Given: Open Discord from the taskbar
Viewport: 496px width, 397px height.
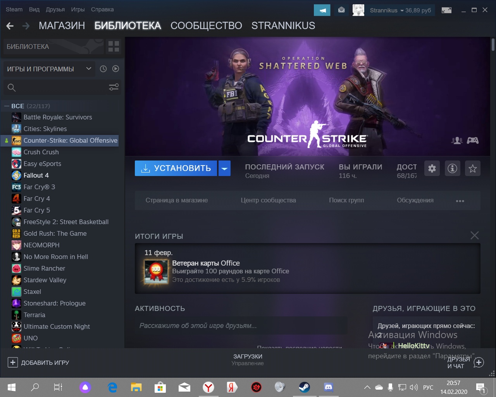Looking at the screenshot, I should click(x=328, y=387).
